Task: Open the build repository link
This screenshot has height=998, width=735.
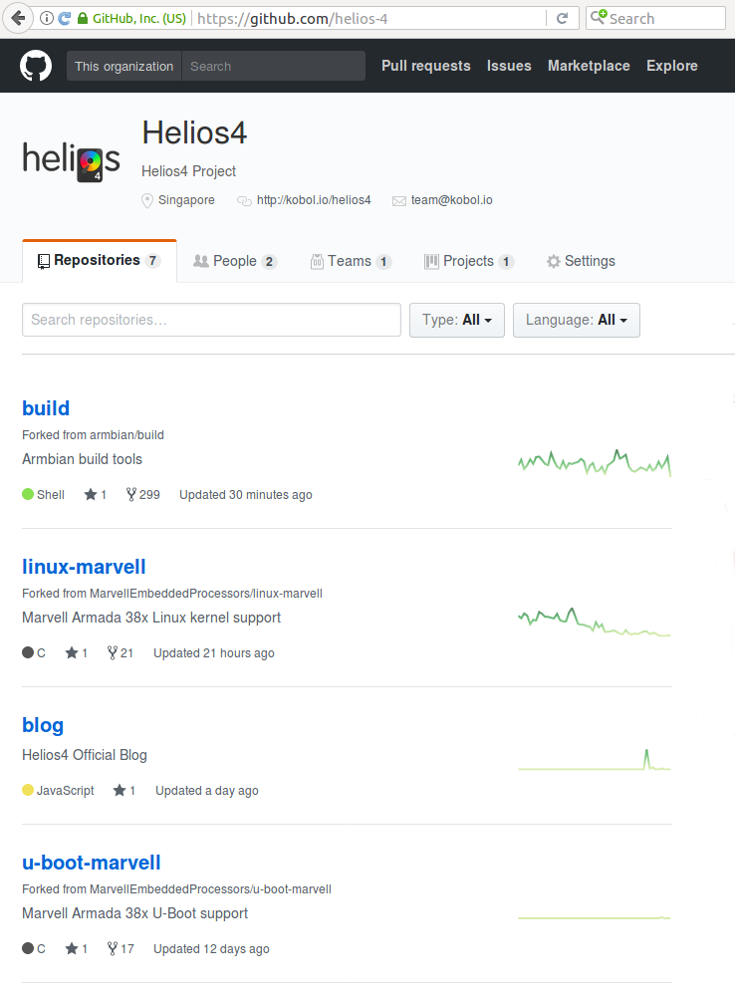Action: (46, 408)
